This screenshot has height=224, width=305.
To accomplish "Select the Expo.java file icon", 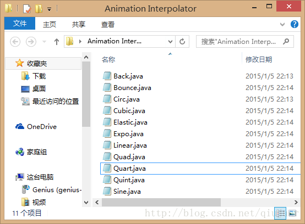I will tap(107, 133).
